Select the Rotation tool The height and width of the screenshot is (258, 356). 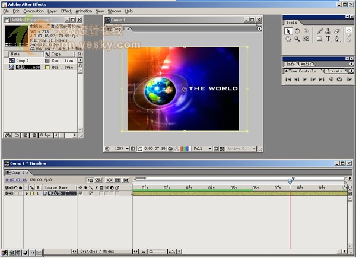(x=297, y=31)
